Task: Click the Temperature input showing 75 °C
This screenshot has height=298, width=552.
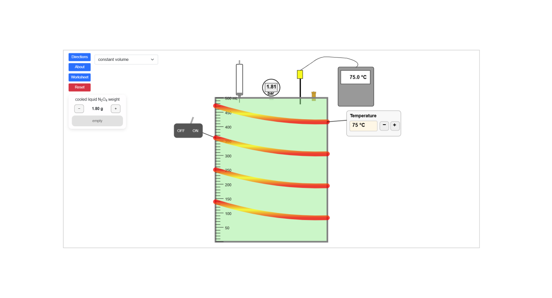Action: (x=363, y=125)
